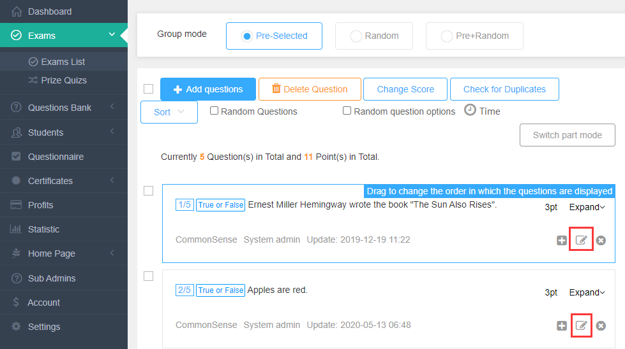
Task: Click the edit icon for the Apples question
Action: (581, 325)
